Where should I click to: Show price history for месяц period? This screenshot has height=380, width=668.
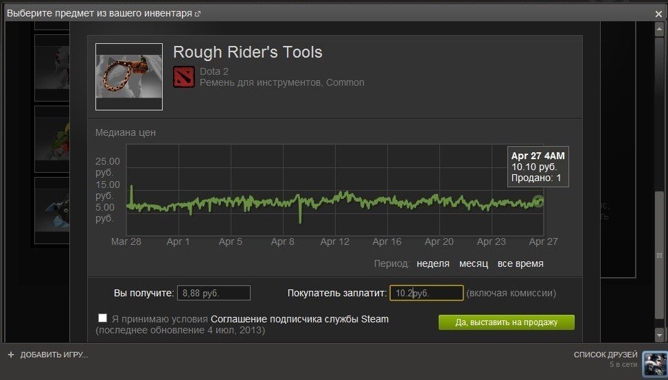coord(473,263)
